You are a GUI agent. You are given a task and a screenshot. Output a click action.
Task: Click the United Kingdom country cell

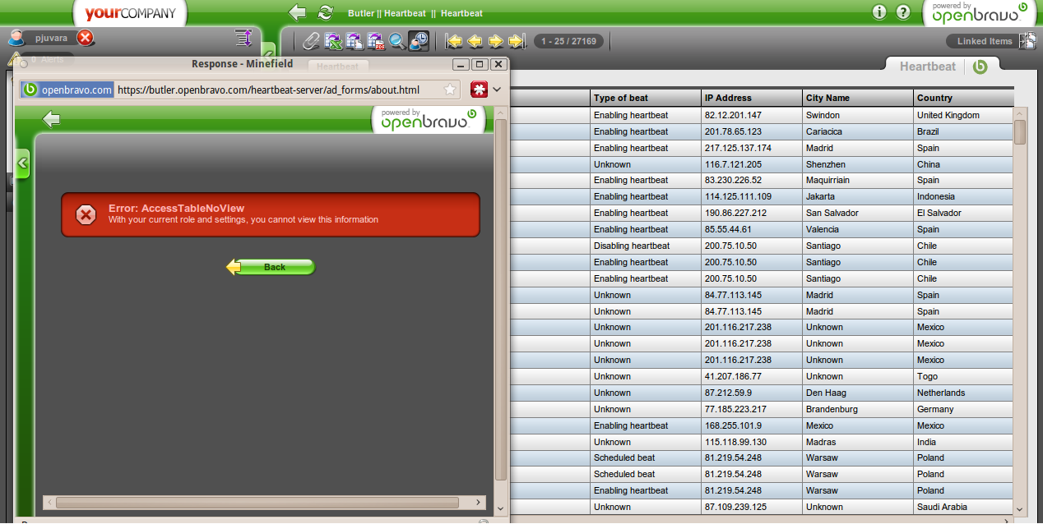tap(963, 115)
